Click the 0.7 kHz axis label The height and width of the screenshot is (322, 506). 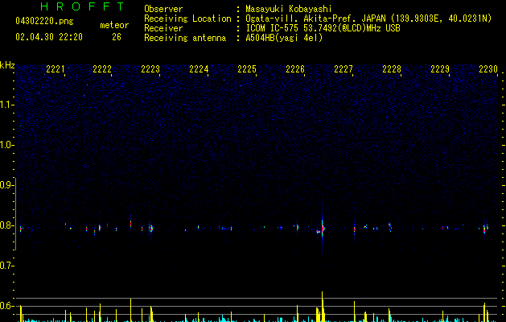pos(6,266)
